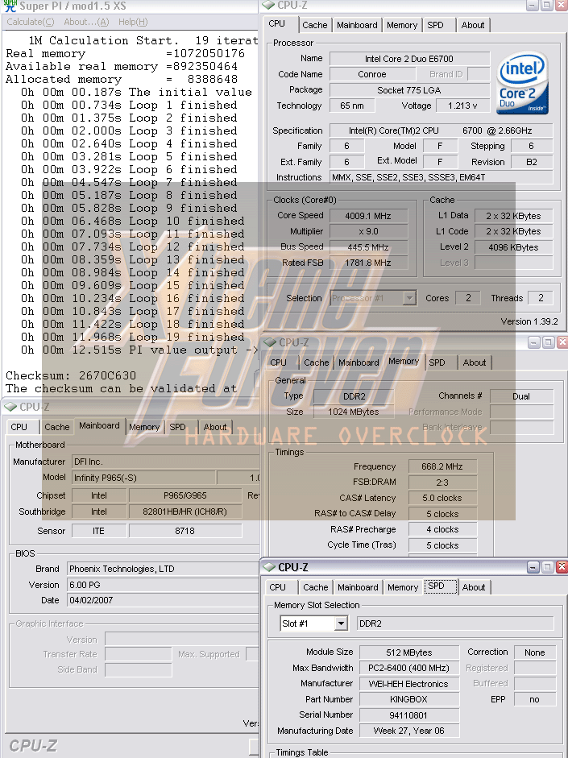568x758 pixels.
Task: Open the Calculate(C) menu in Super PI
Action: (x=31, y=22)
